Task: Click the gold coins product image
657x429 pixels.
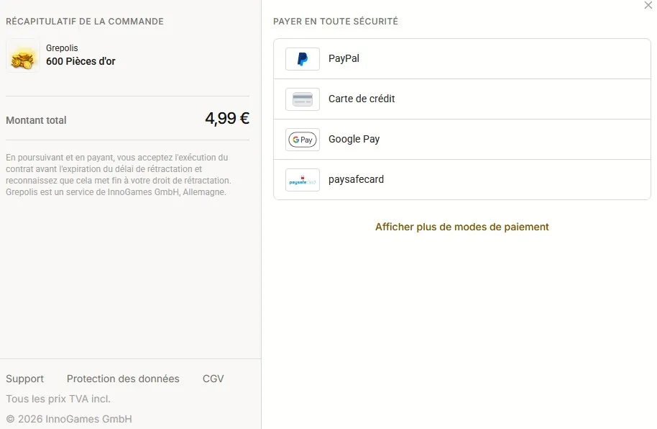Action: [22, 55]
